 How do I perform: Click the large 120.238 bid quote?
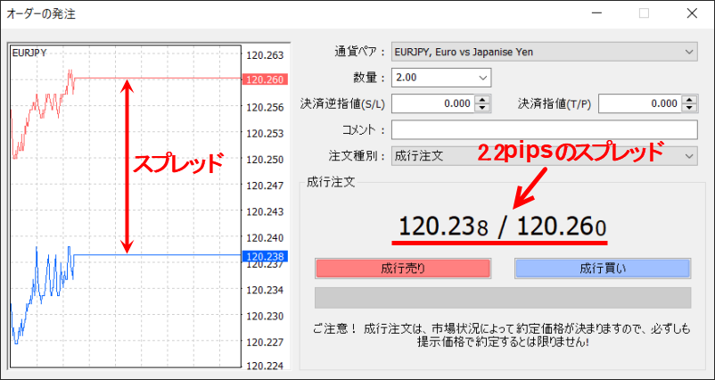(x=440, y=228)
